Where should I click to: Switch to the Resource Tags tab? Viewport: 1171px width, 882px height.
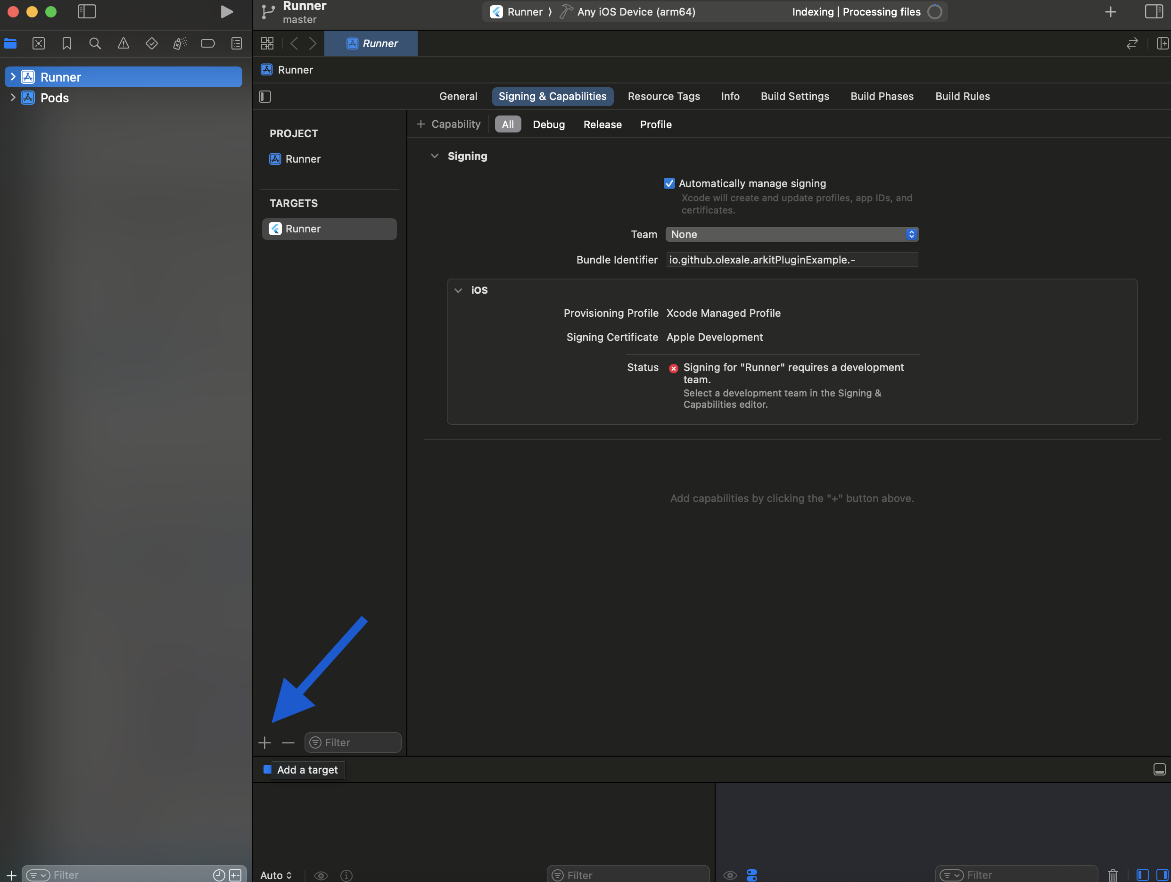664,96
